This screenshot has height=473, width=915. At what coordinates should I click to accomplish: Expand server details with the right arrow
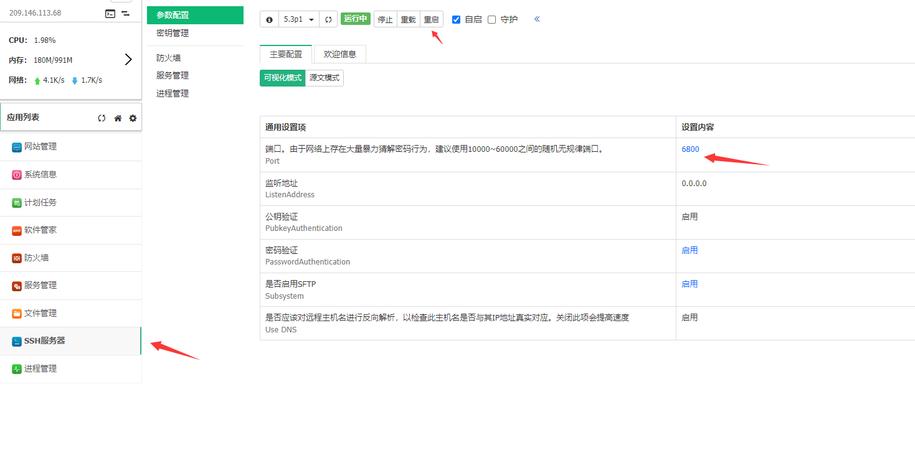point(128,59)
